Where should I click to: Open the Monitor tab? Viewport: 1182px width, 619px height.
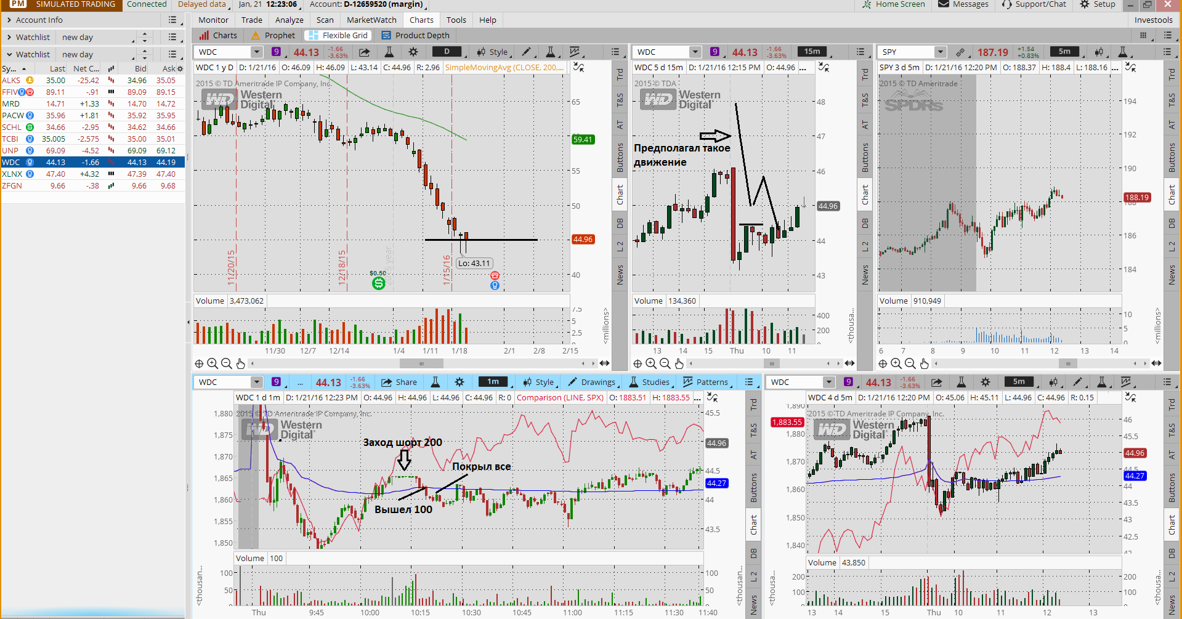tap(213, 20)
